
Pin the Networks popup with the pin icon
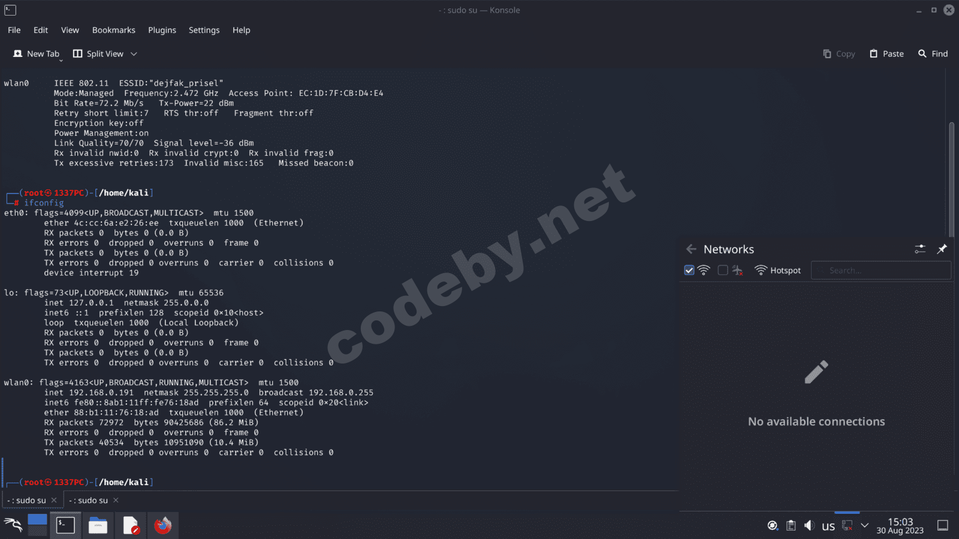click(942, 249)
